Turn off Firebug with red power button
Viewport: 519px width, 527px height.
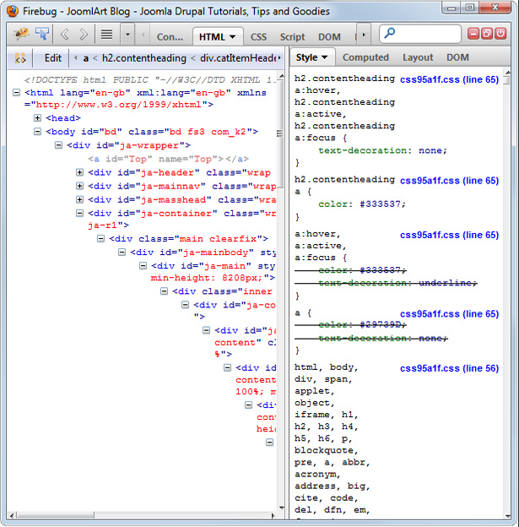tap(500, 34)
